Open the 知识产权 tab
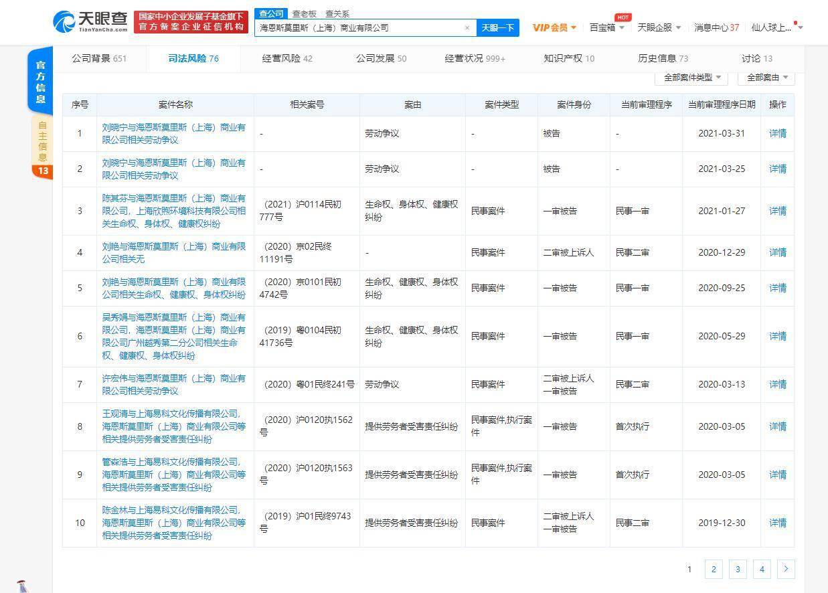 click(568, 58)
